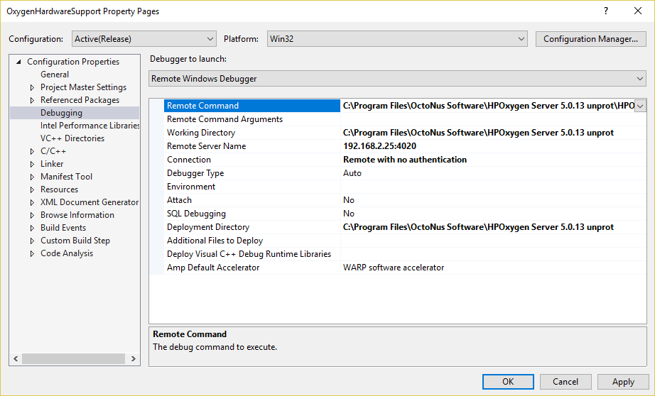This screenshot has width=655, height=396.
Task: Click the Auto debugger type value
Action: 352,173
